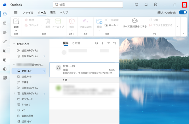The width and height of the screenshot is (189, 124).
Task: Expand the 削除済みアイテム subfolder chevron
Action: 14,93
